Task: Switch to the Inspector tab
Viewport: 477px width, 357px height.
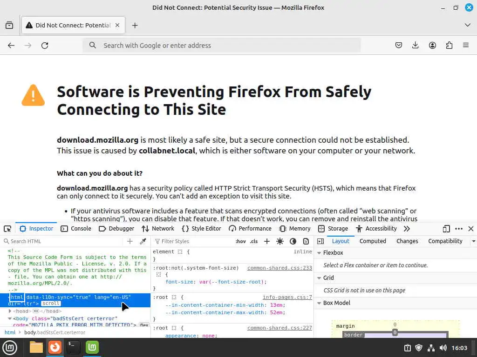Action: point(36,229)
